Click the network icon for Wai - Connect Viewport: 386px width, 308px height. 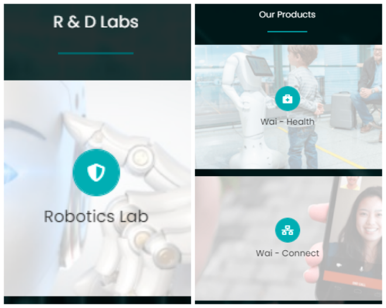pyautogui.click(x=287, y=230)
